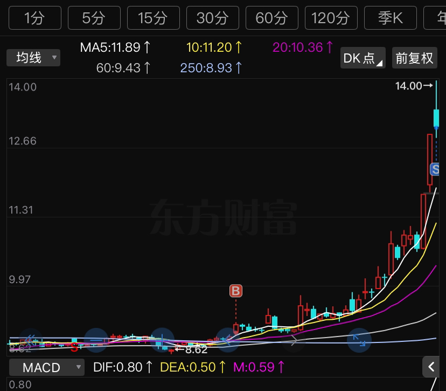Tap the blue S sell marker
Viewport: 446px width, 391px height.
point(435,169)
